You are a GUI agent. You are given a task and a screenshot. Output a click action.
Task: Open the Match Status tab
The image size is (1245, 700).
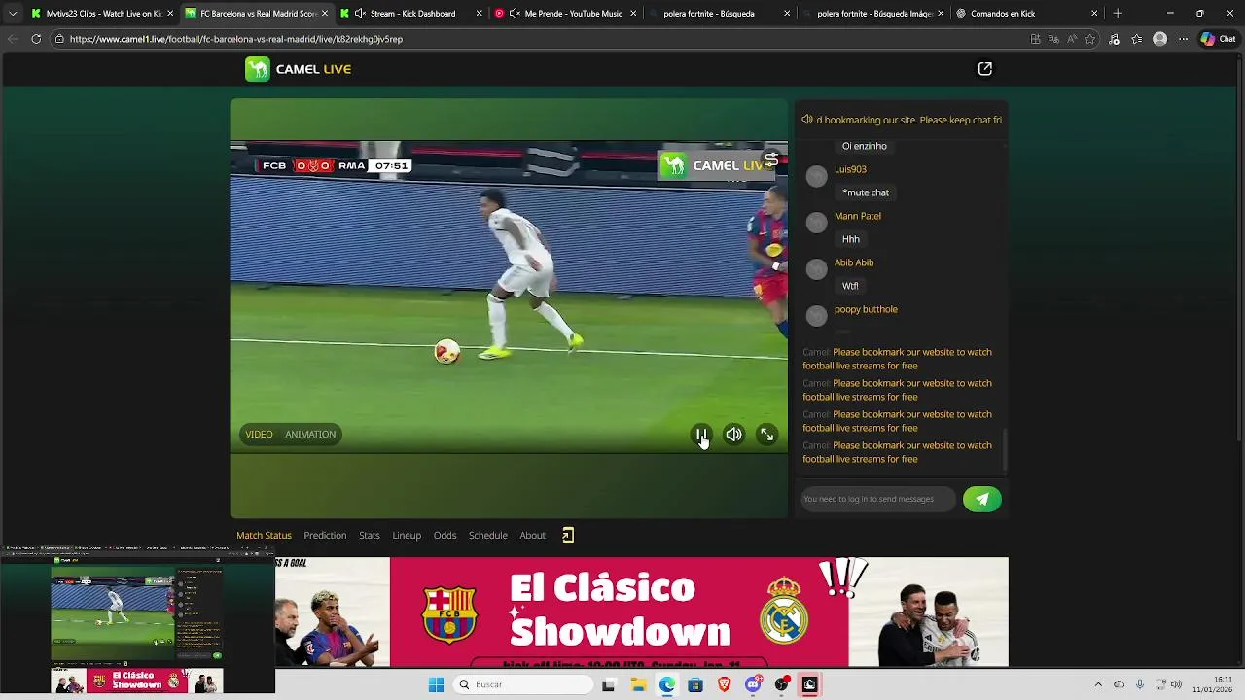tap(264, 535)
